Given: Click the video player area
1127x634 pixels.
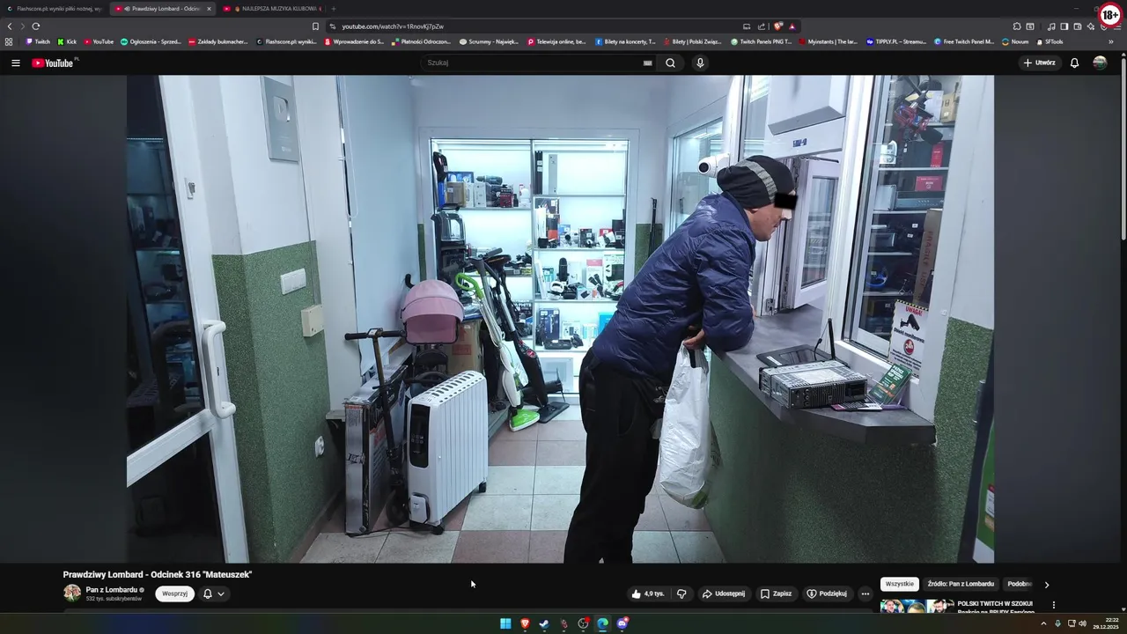Looking at the screenshot, I should (560, 319).
